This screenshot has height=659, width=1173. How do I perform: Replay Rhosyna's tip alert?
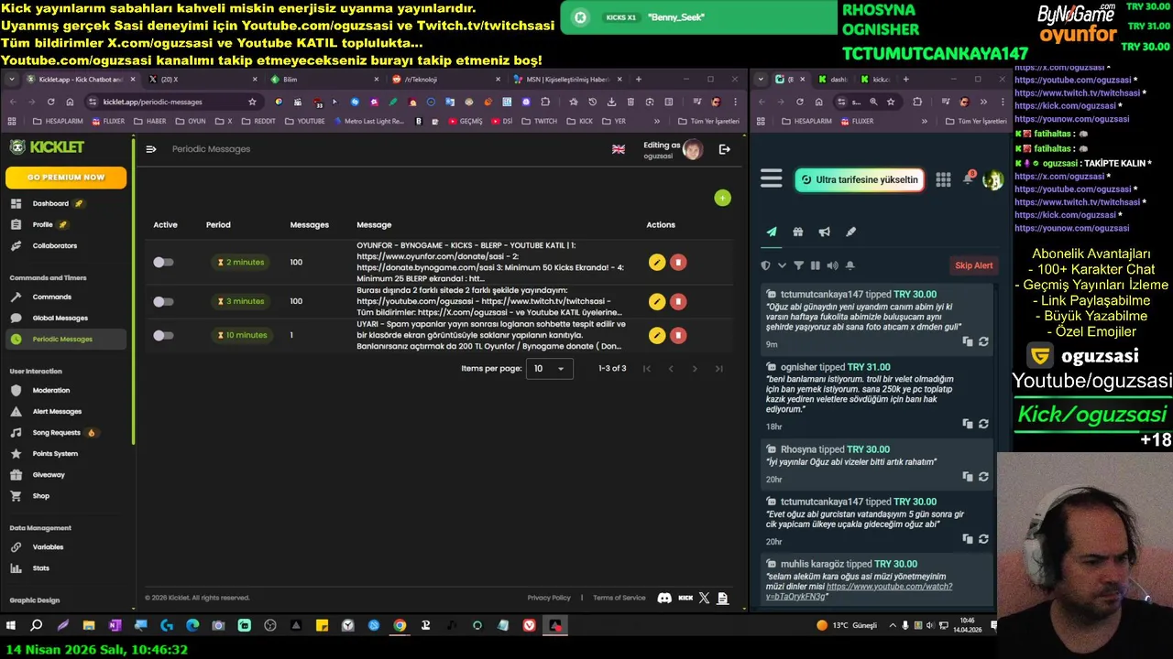(x=983, y=477)
